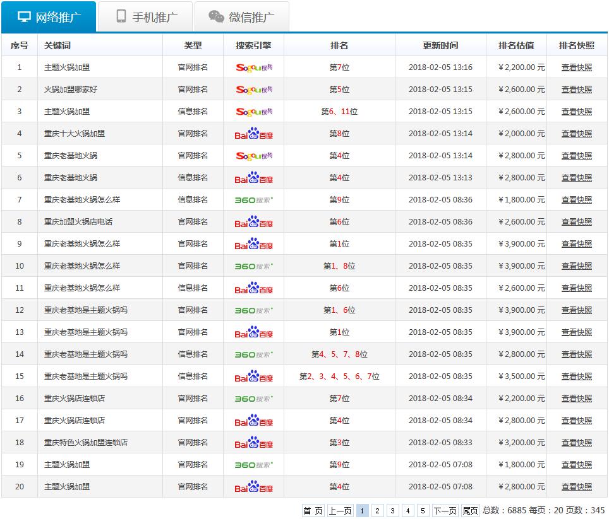The width and height of the screenshot is (609, 519).
Task: Click the Sogou logo in row 1
Action: click(254, 67)
